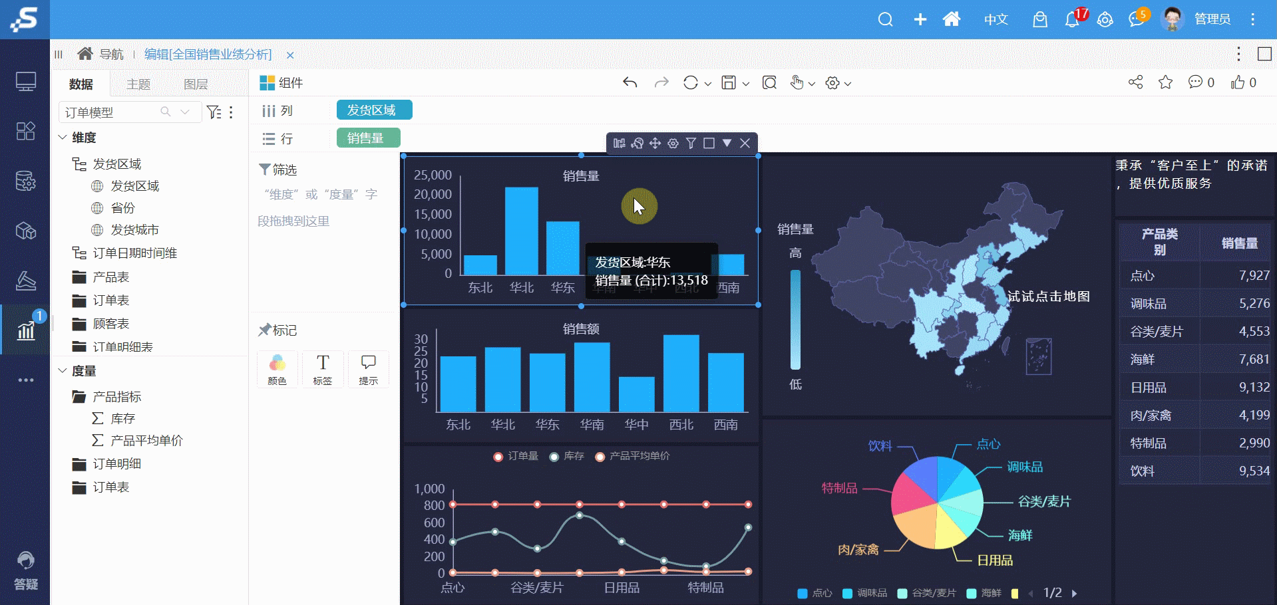Click the refresh circular arrow icon

point(691,82)
